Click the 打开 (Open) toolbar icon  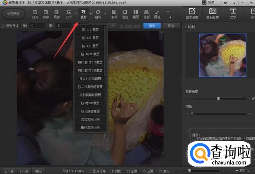(x=35, y=14)
